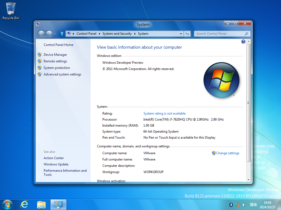This screenshot has width=281, height=210.
Task: Click the search magnifier icon
Action: point(247,34)
